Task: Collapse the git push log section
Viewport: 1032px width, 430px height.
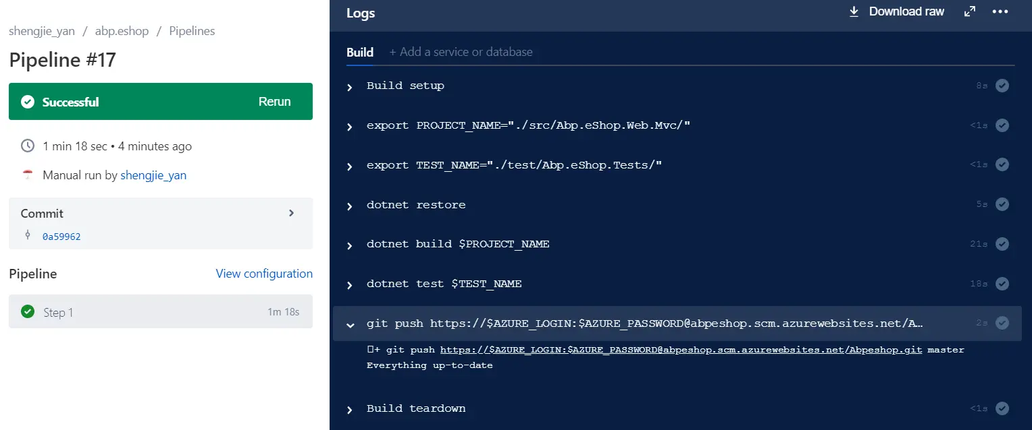Action: click(350, 325)
